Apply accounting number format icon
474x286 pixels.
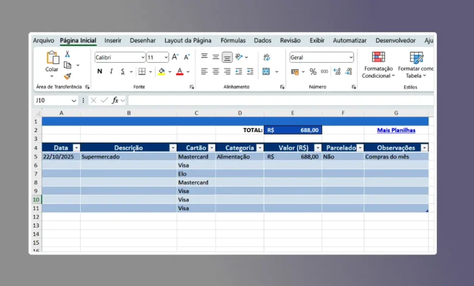pos(295,72)
